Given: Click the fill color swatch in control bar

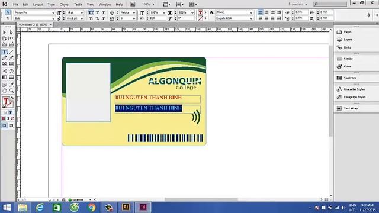Looking at the screenshot, I should 200,12.
